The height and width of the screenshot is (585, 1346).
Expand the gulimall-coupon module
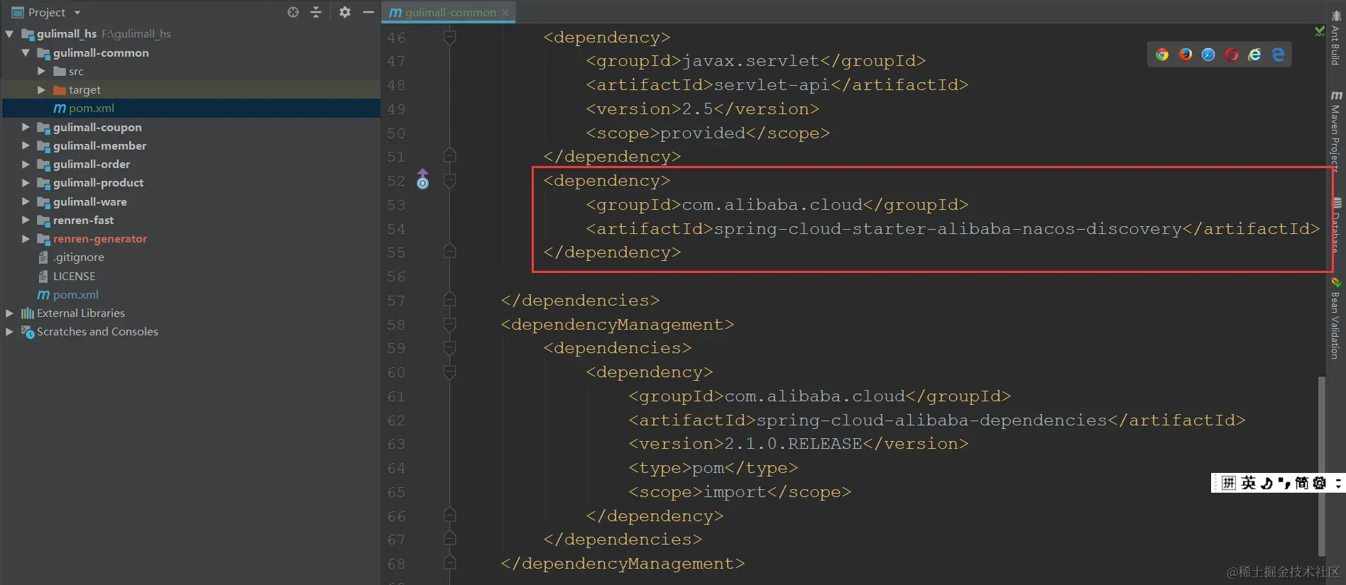click(x=26, y=127)
